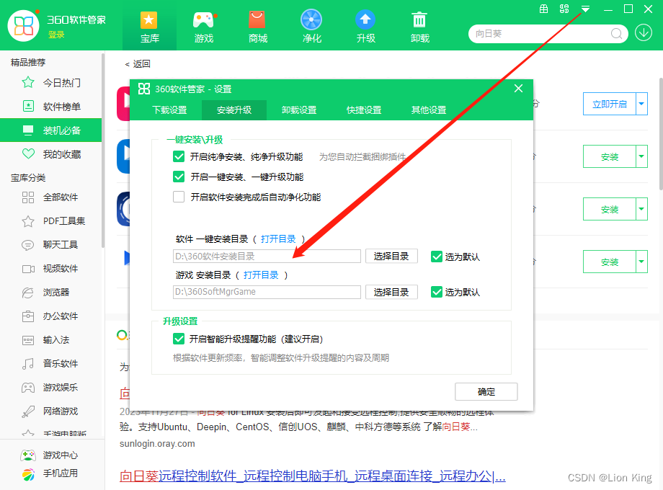
Task: Open the download manager arrow icon
Action: point(644,32)
